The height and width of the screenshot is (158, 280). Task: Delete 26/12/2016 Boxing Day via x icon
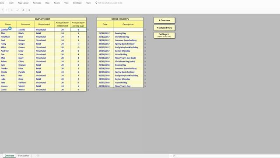coord(145,65)
